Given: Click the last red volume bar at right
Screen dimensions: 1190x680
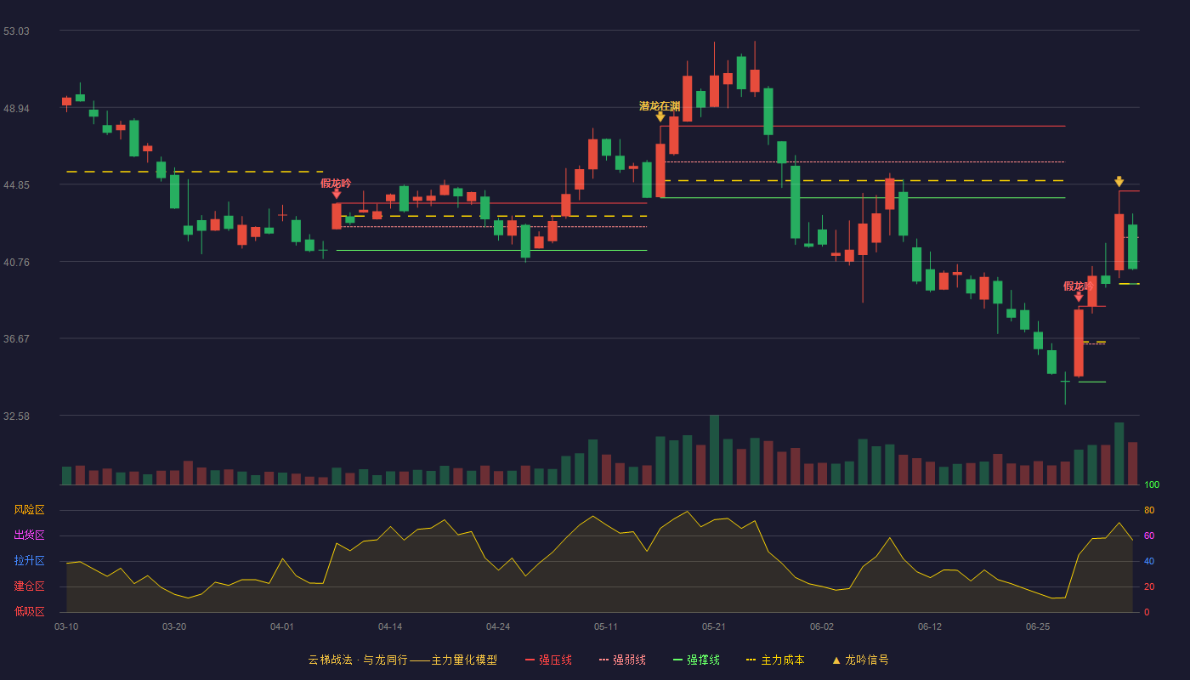Looking at the screenshot, I should [1132, 463].
